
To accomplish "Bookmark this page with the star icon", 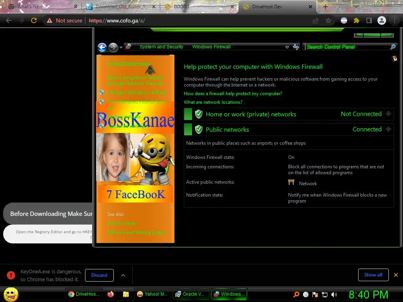I will click(328, 20).
